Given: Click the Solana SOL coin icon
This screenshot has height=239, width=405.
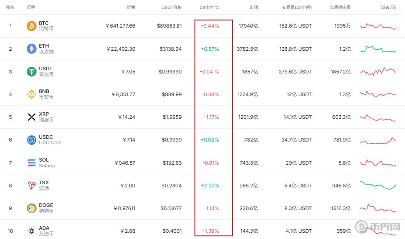Looking at the screenshot, I should [31, 162].
